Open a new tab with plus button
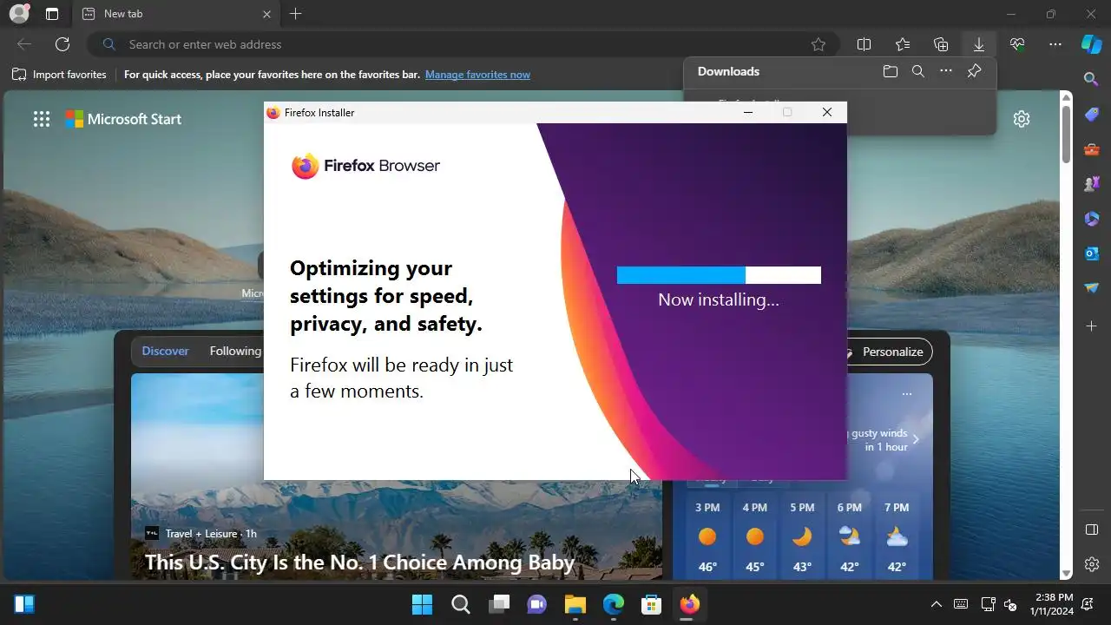The height and width of the screenshot is (625, 1111). click(296, 14)
